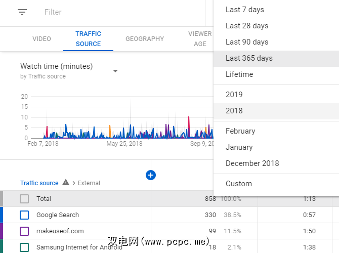Click the filter lines icon
The width and height of the screenshot is (339, 253).
click(22, 12)
